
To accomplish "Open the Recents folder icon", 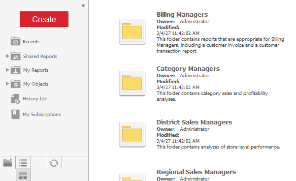I will [x=15, y=41].
